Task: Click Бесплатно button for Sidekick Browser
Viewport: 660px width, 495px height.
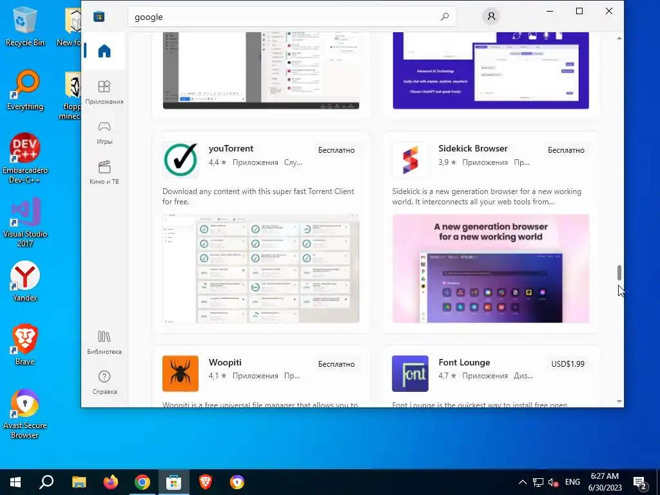Action: pos(566,150)
